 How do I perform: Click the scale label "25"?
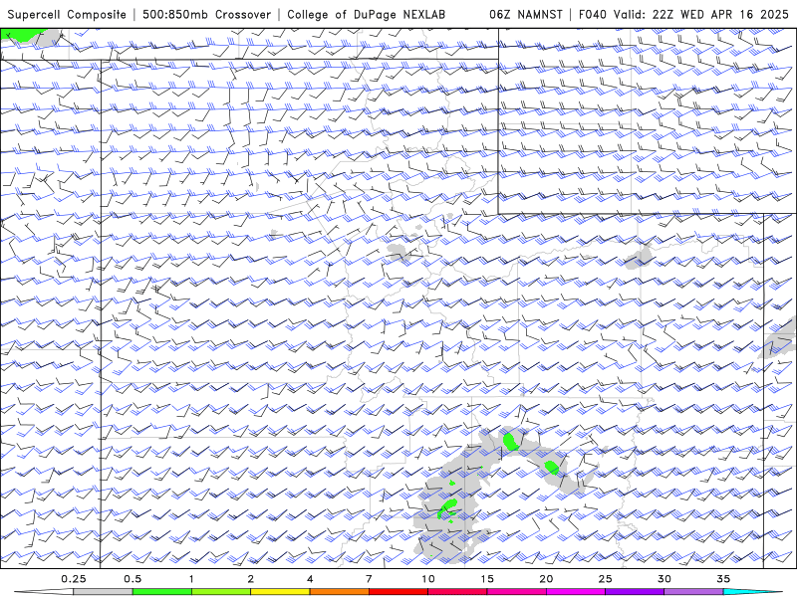(x=605, y=579)
